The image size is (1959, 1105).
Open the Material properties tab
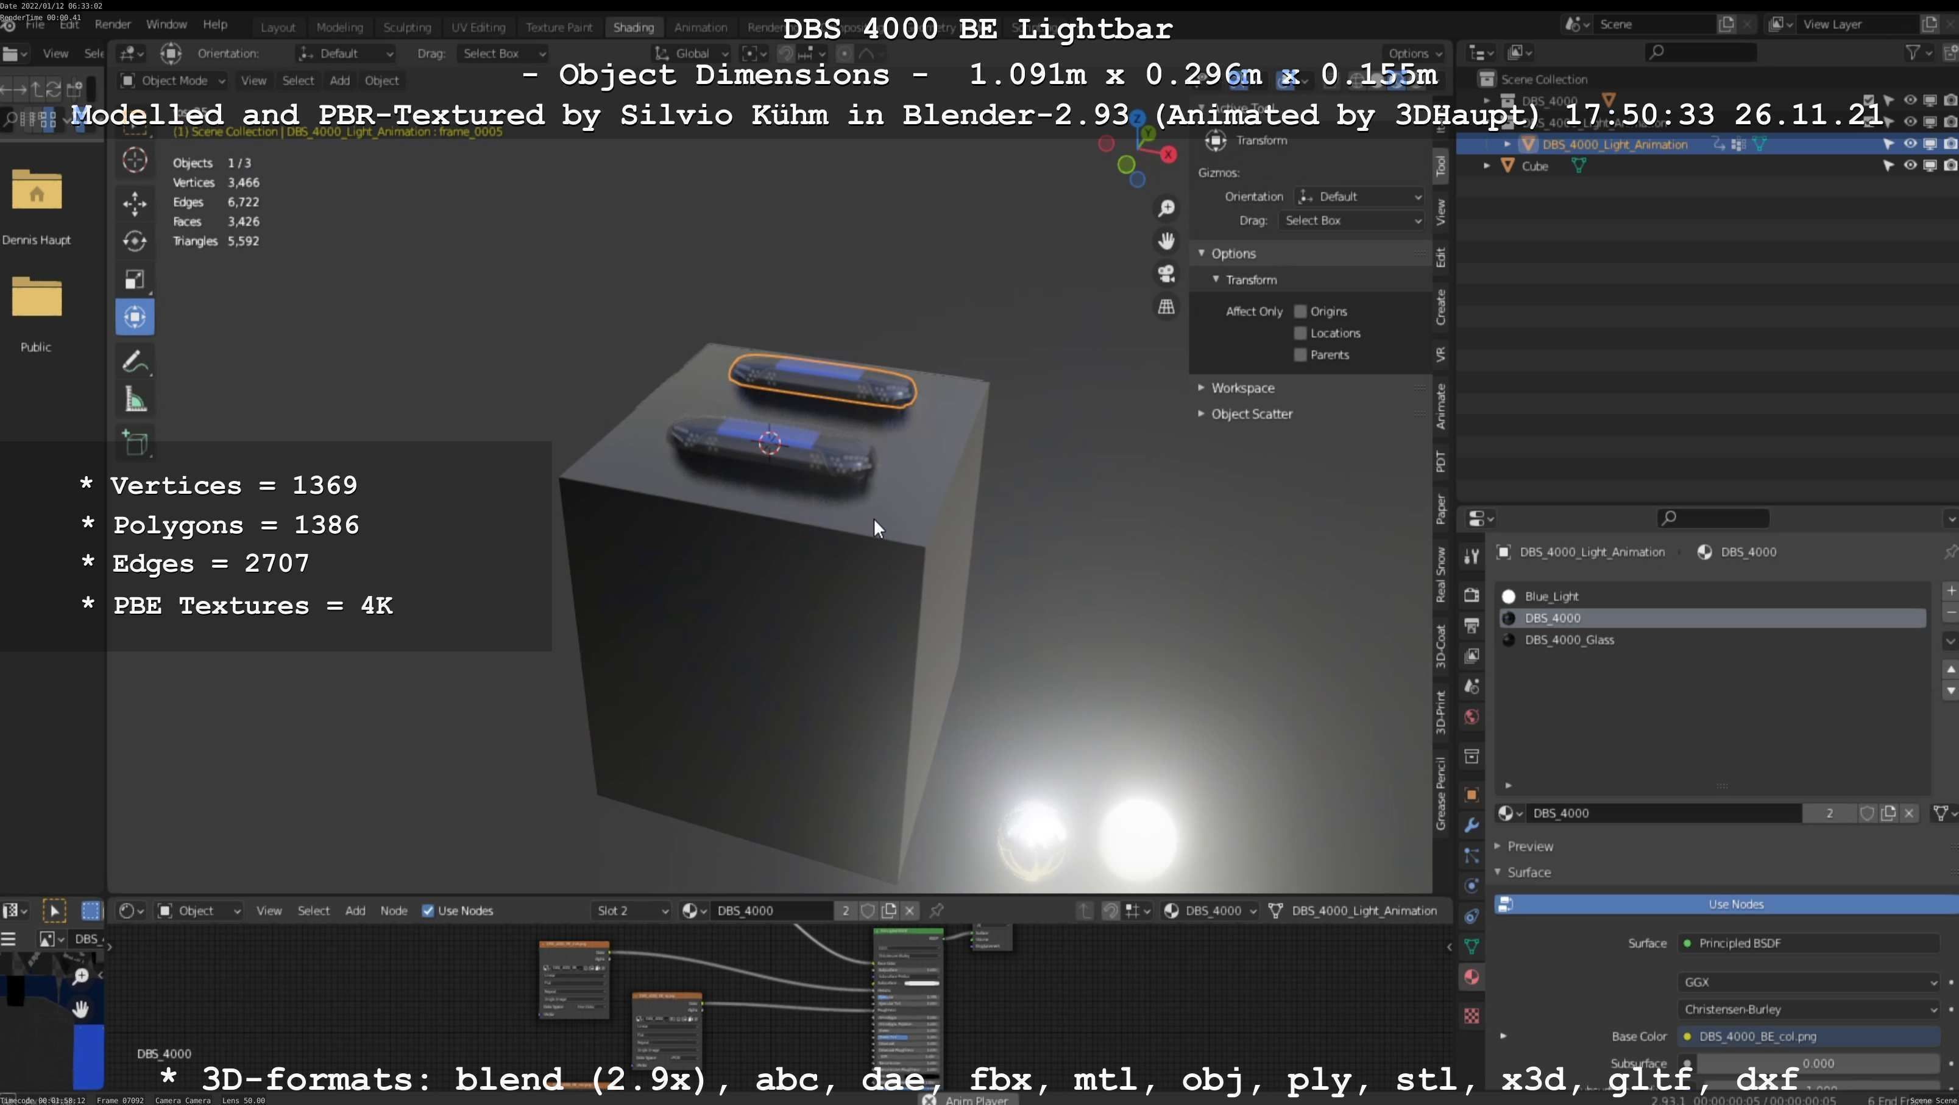[1472, 977]
